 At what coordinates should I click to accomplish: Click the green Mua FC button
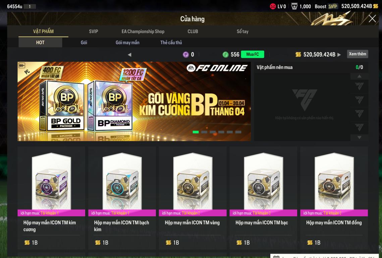pos(253,54)
